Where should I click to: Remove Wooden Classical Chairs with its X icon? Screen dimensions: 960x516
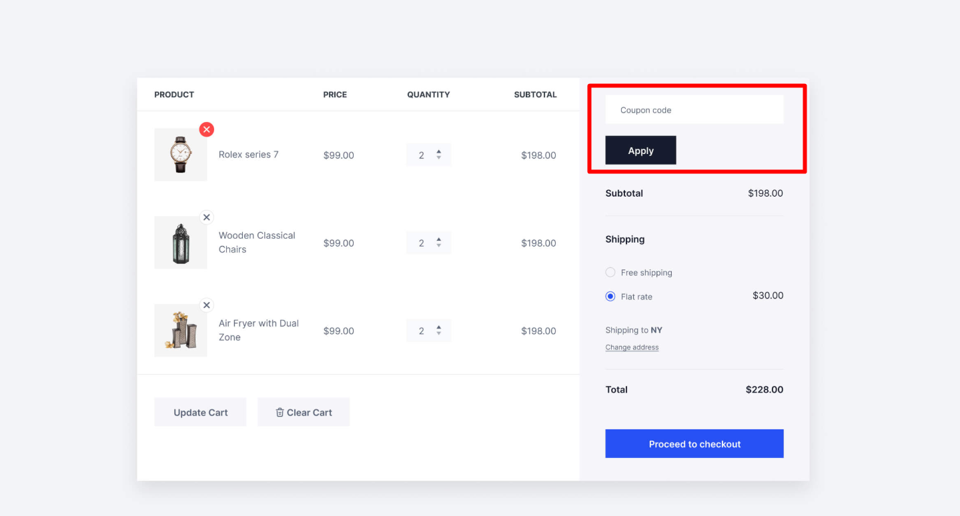206,217
